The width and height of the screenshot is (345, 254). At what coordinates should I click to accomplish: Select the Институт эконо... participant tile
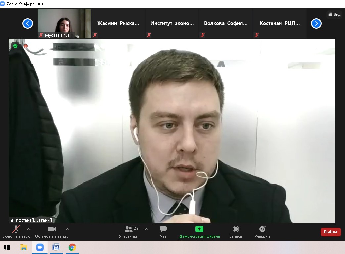click(x=172, y=23)
